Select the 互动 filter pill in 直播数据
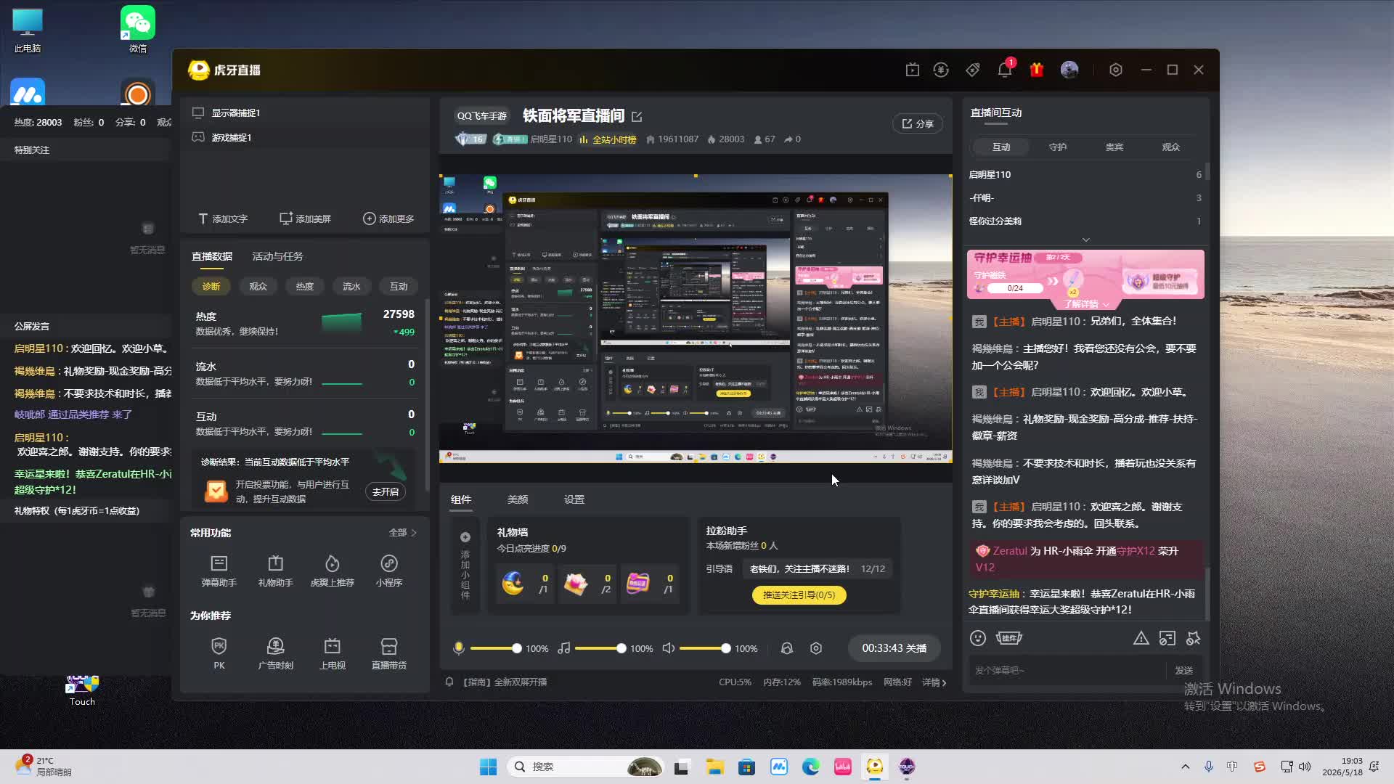1394x784 pixels. (399, 286)
